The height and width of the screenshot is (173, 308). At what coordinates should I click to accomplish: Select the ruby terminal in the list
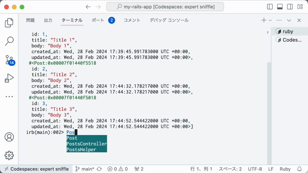click(x=290, y=31)
